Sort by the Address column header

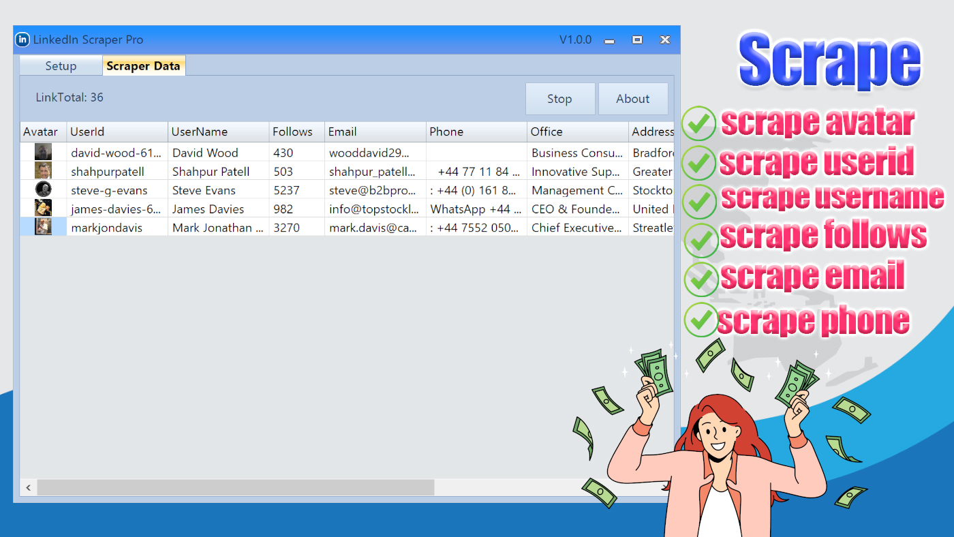(x=651, y=132)
